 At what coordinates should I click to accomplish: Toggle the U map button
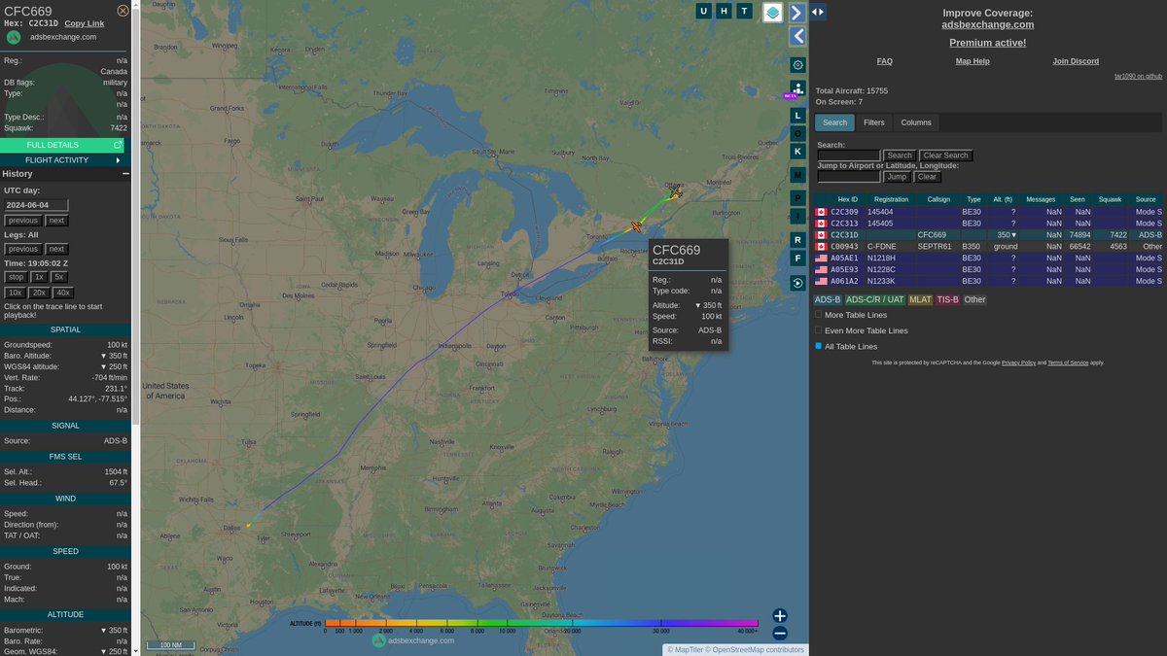pyautogui.click(x=704, y=11)
